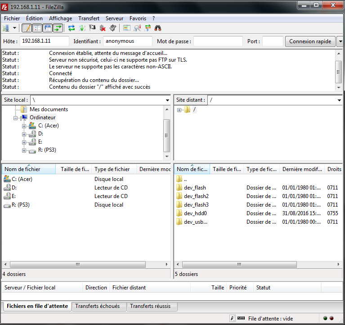Toggle the local directory tree display
The height and width of the screenshot is (325, 345).
(37, 28)
